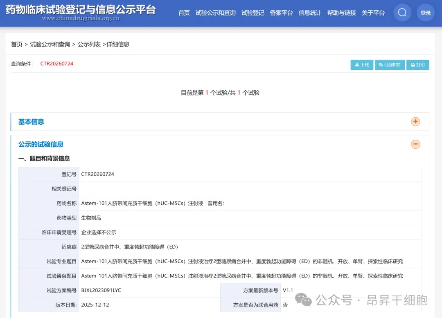Image resolution: width=442 pixels, height=318 pixels.
Task: Go to 试验公示和查询 in the breadcrumb
Action: coord(50,44)
